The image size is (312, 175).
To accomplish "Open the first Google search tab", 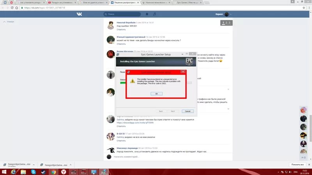I will [x=31, y=3].
